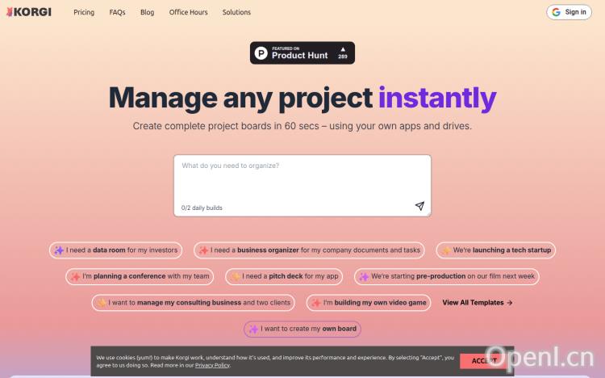The height and width of the screenshot is (378, 605).
Task: Open the Pricing page
Action: click(84, 12)
